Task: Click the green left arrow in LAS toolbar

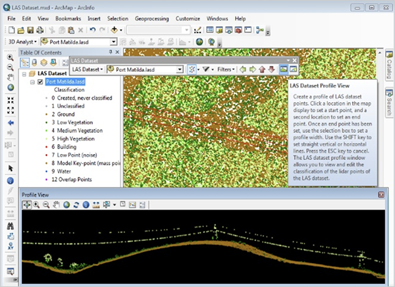Action: (x=243, y=69)
